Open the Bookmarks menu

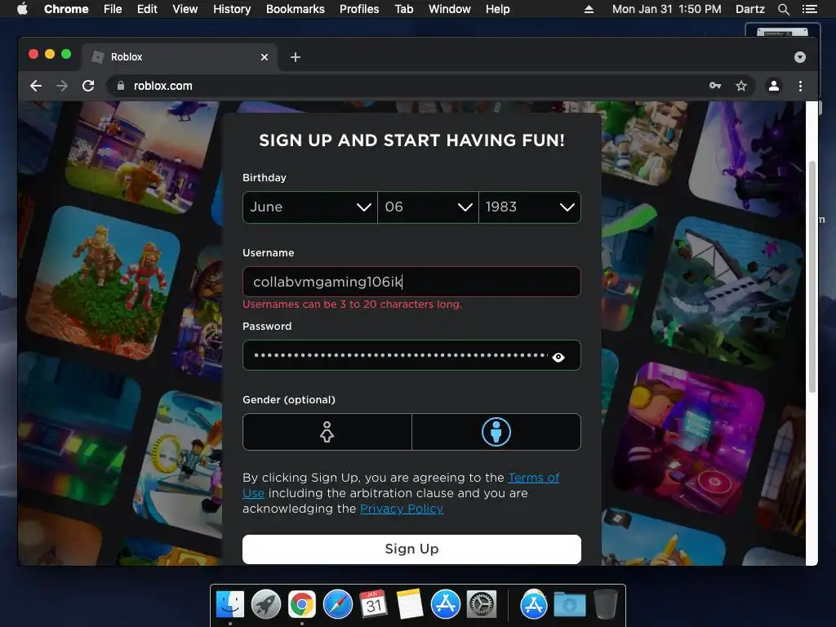(296, 9)
